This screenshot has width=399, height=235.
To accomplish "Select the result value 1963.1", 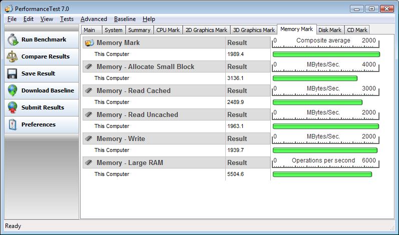I will point(235,126).
